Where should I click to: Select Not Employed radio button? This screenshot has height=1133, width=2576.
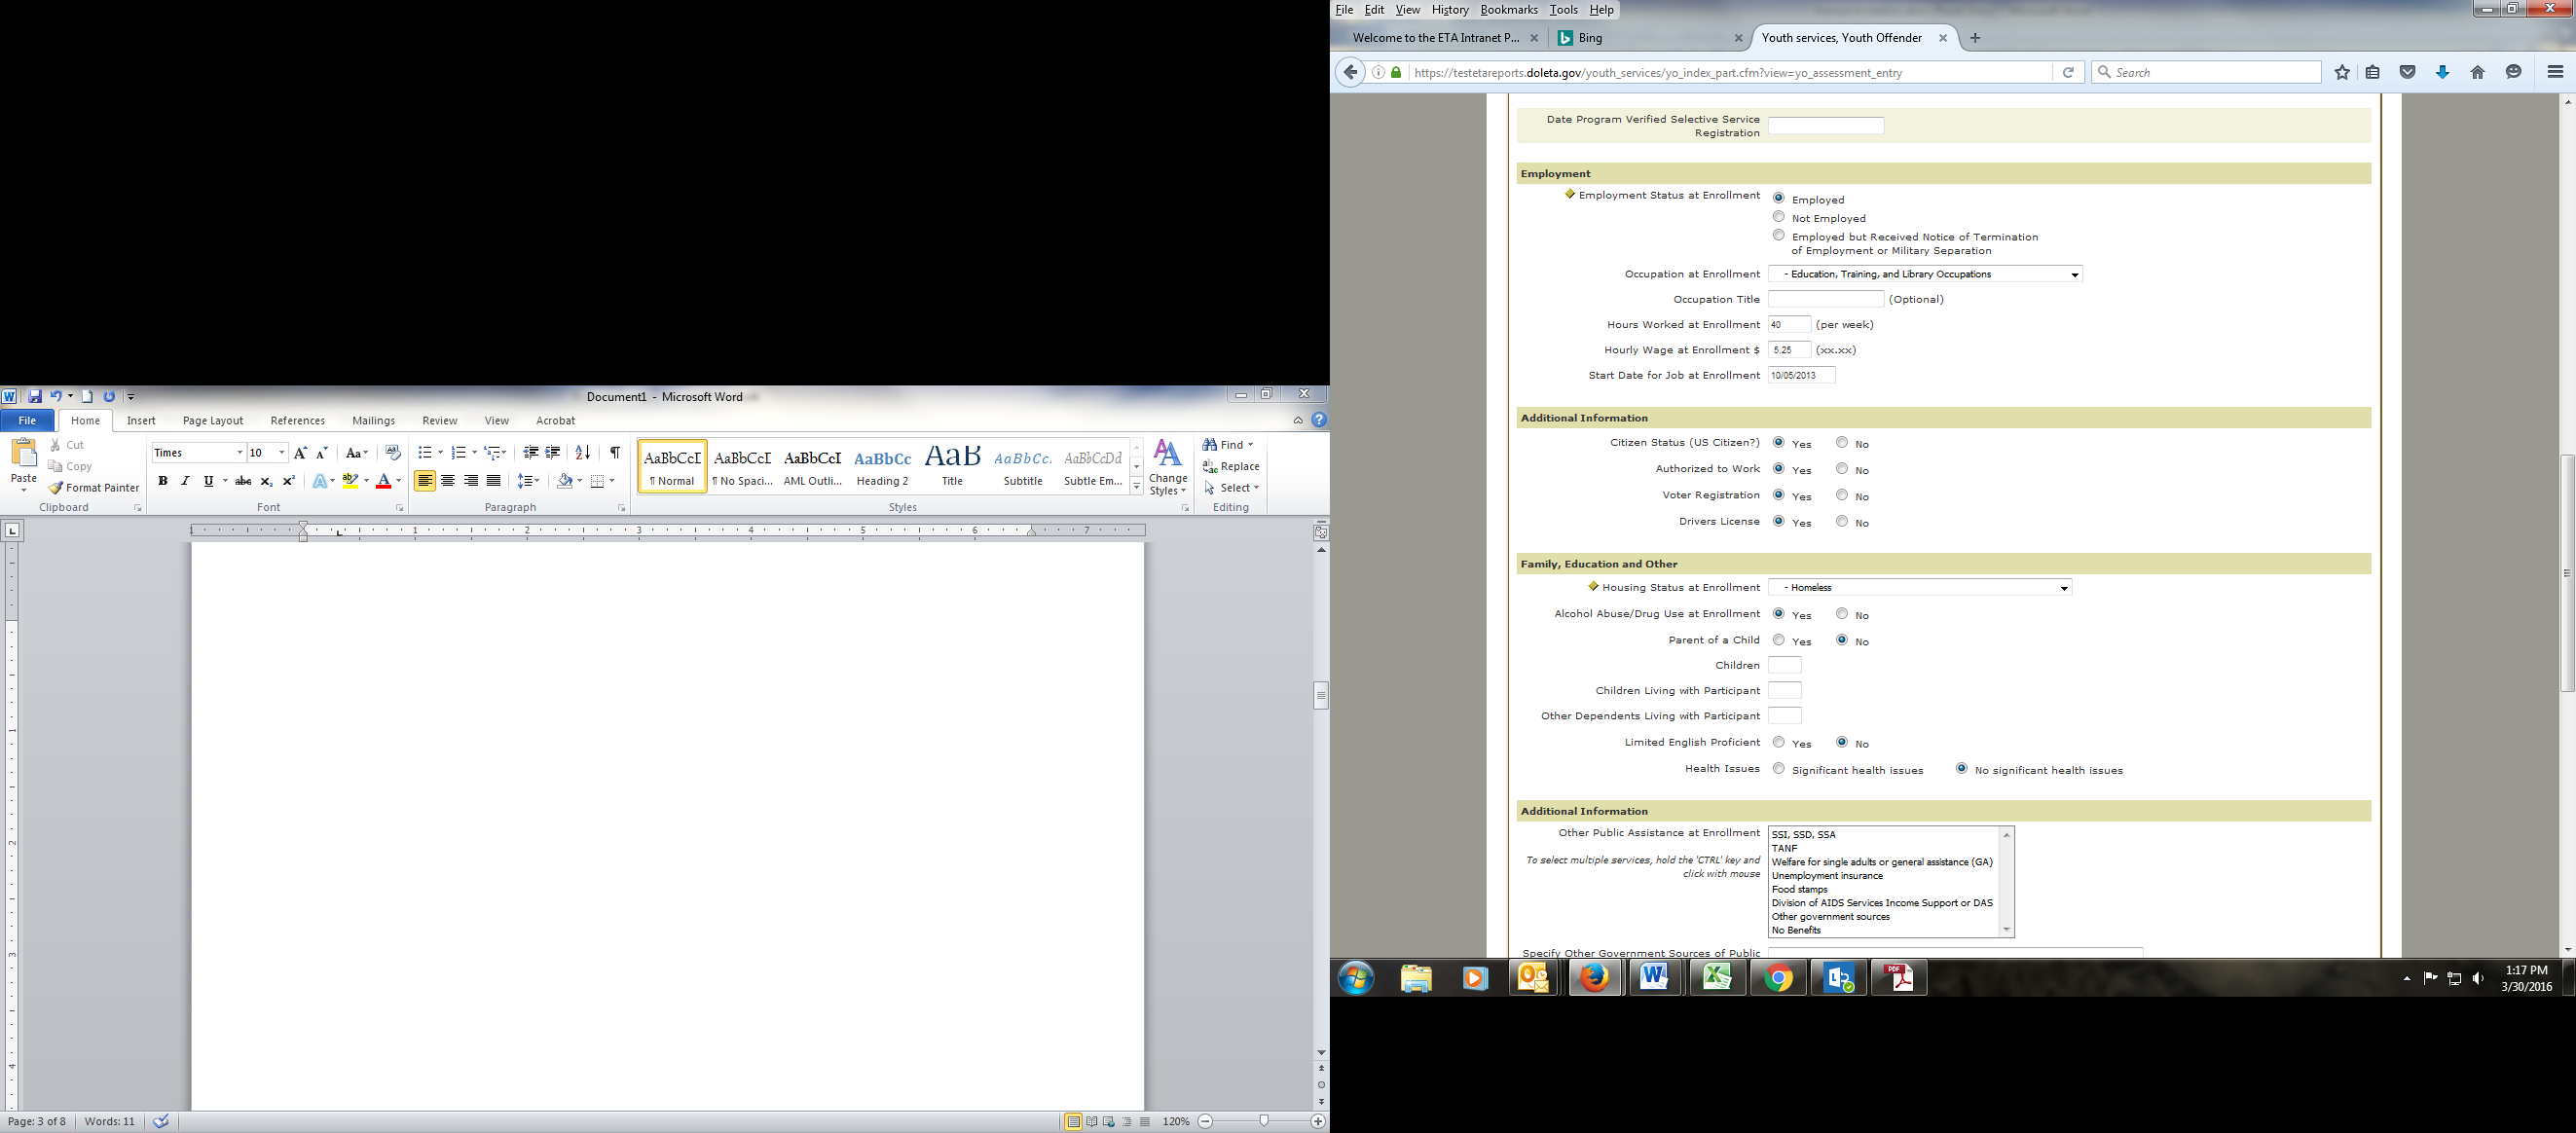pos(1778,217)
